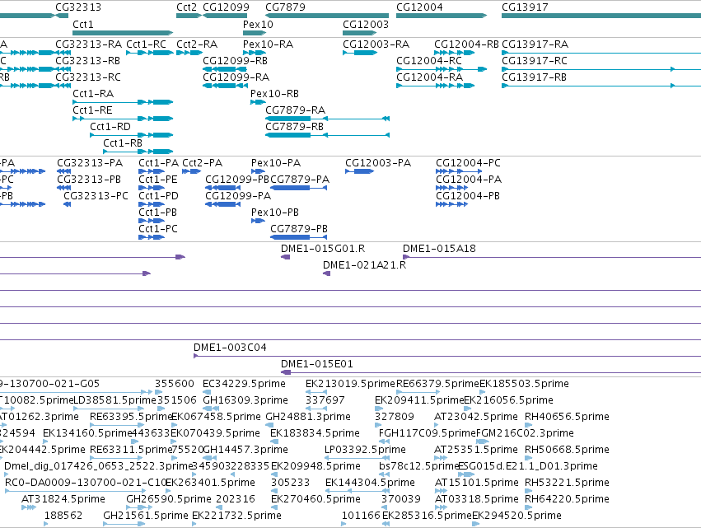Select EST RE63395.5prime
Viewport: 701px width, 528px height.
point(117,425)
